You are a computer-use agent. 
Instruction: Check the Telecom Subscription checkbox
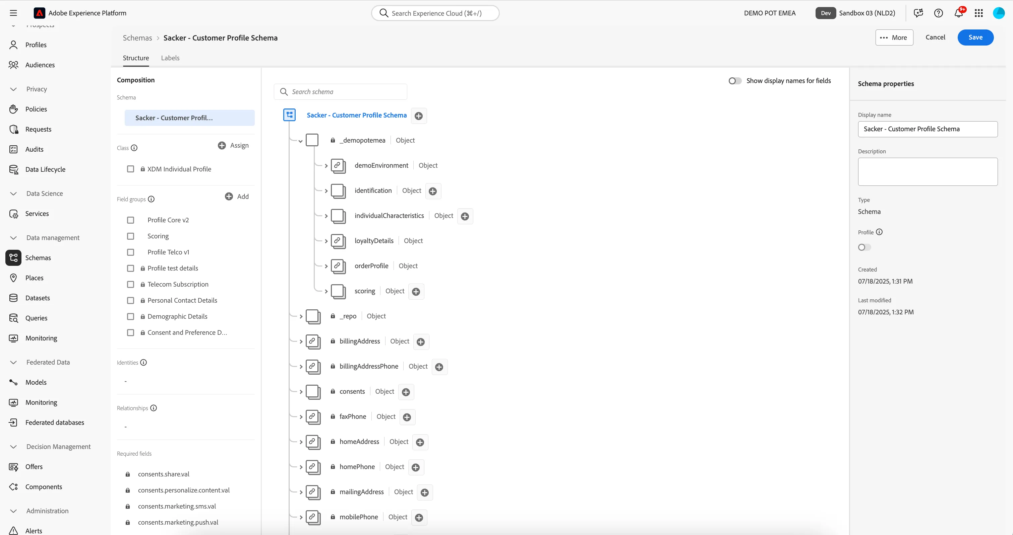tap(130, 285)
